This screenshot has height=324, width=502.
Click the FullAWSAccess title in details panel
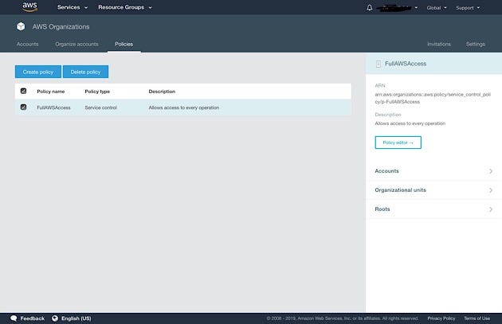406,64
